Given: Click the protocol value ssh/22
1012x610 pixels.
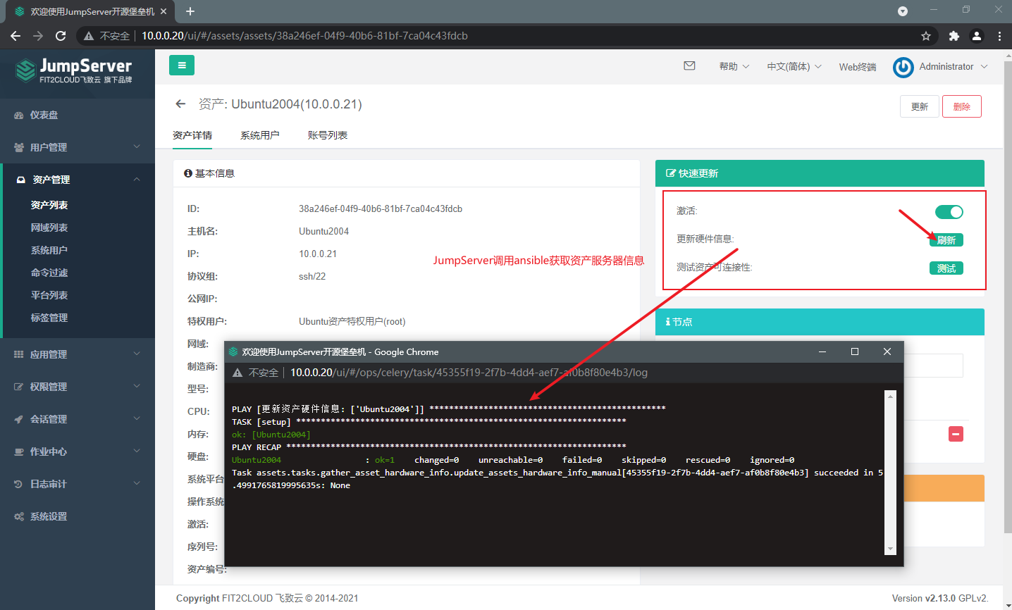Looking at the screenshot, I should [x=312, y=276].
